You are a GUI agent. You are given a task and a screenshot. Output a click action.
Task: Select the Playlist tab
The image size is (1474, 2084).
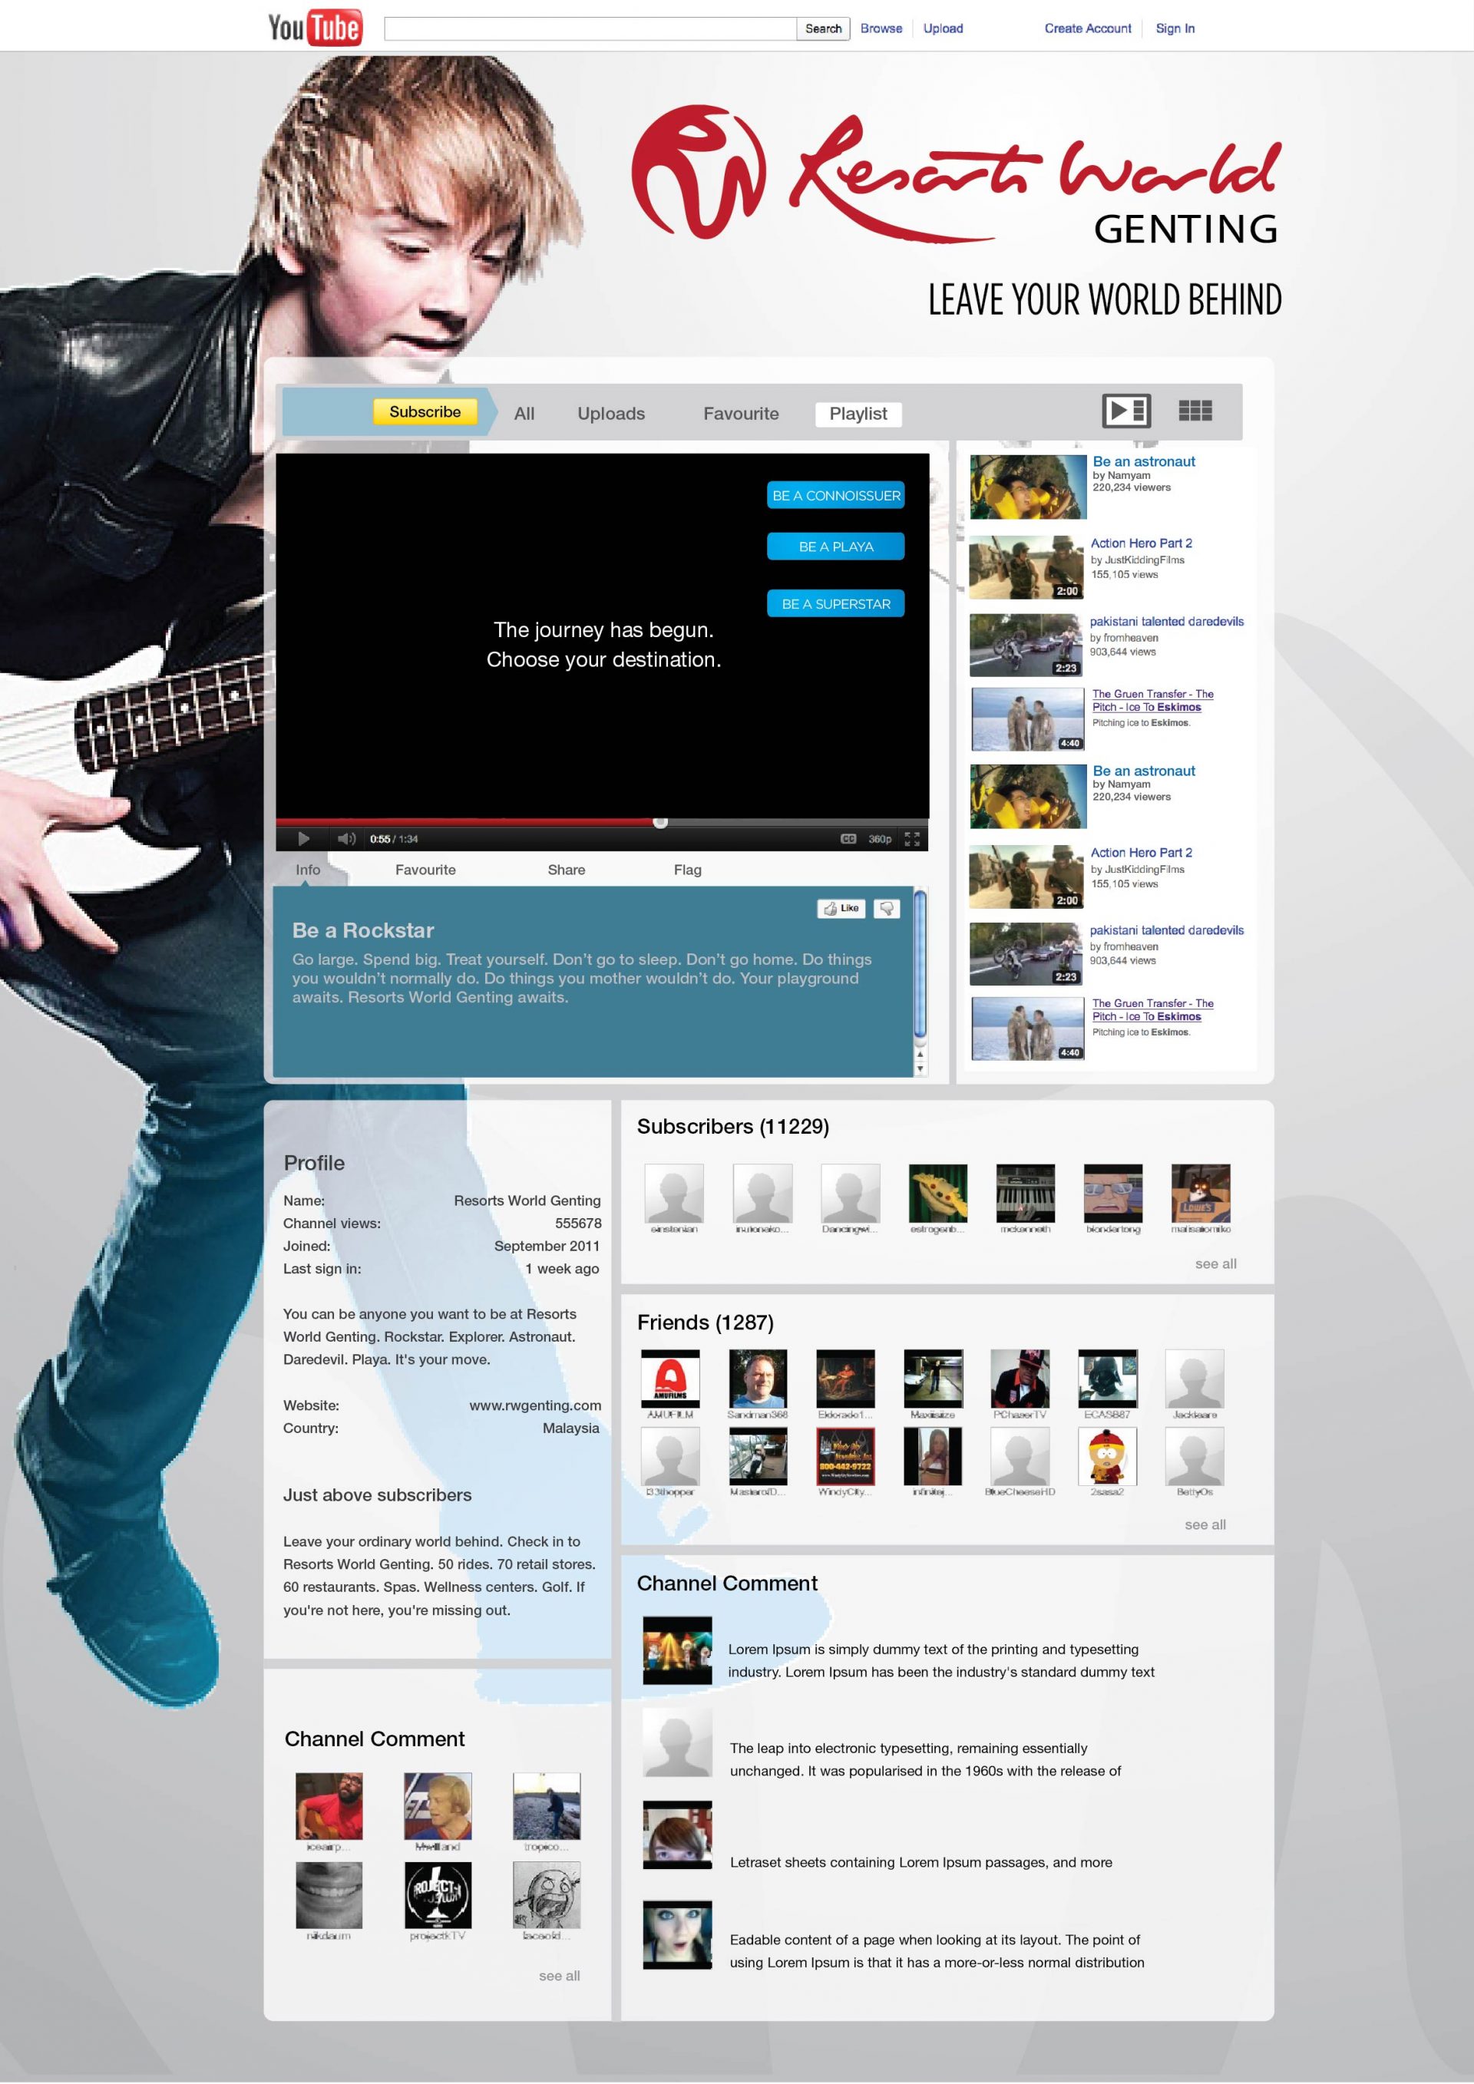click(858, 414)
